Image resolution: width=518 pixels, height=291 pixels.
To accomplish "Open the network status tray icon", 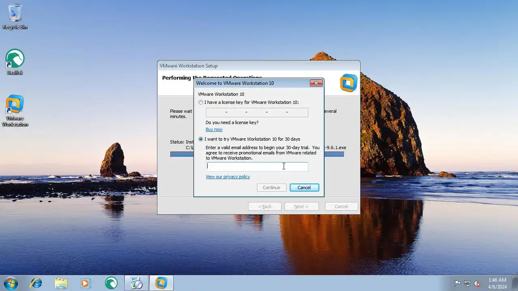I will tap(467, 283).
